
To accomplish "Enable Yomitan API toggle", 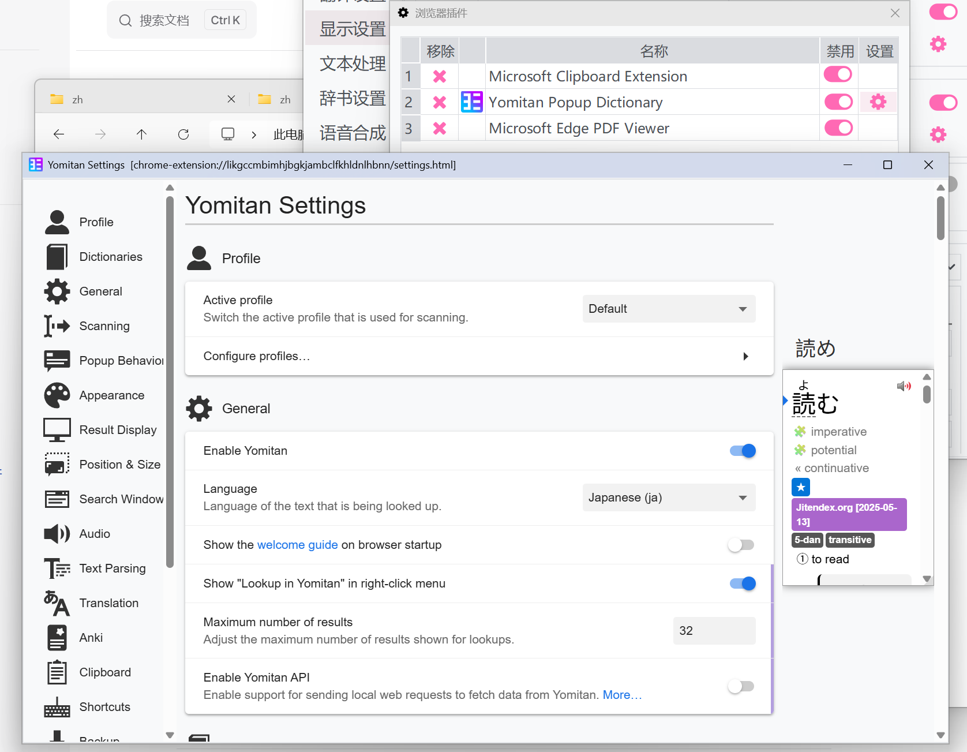I will [741, 686].
